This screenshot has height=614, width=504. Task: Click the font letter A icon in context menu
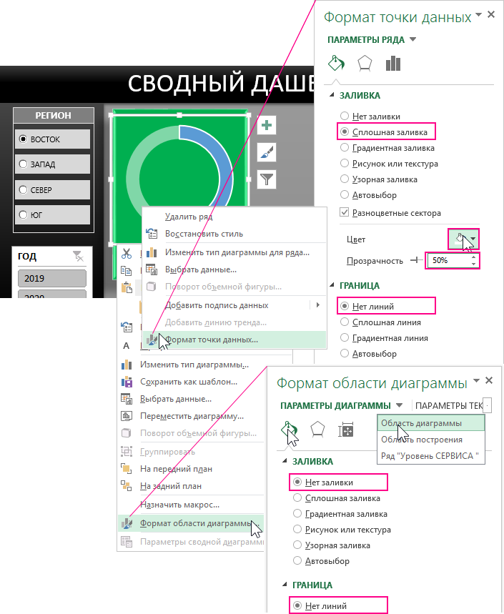coord(126,345)
